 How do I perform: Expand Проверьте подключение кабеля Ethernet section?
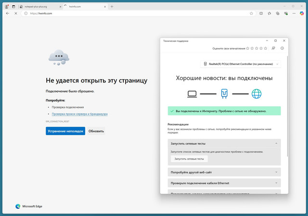(x=224, y=183)
